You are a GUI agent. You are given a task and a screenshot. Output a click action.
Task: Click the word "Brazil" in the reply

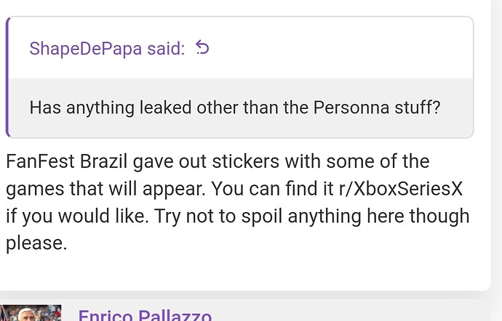point(103,161)
